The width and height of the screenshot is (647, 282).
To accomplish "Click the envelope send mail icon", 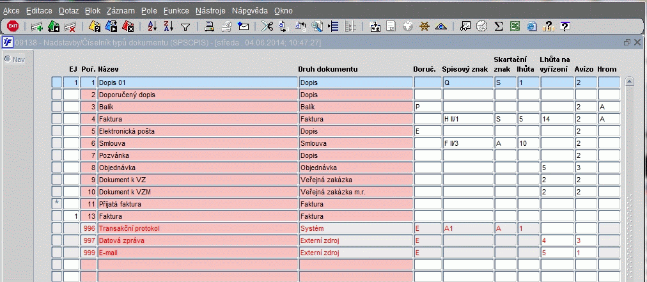I will tap(244, 27).
